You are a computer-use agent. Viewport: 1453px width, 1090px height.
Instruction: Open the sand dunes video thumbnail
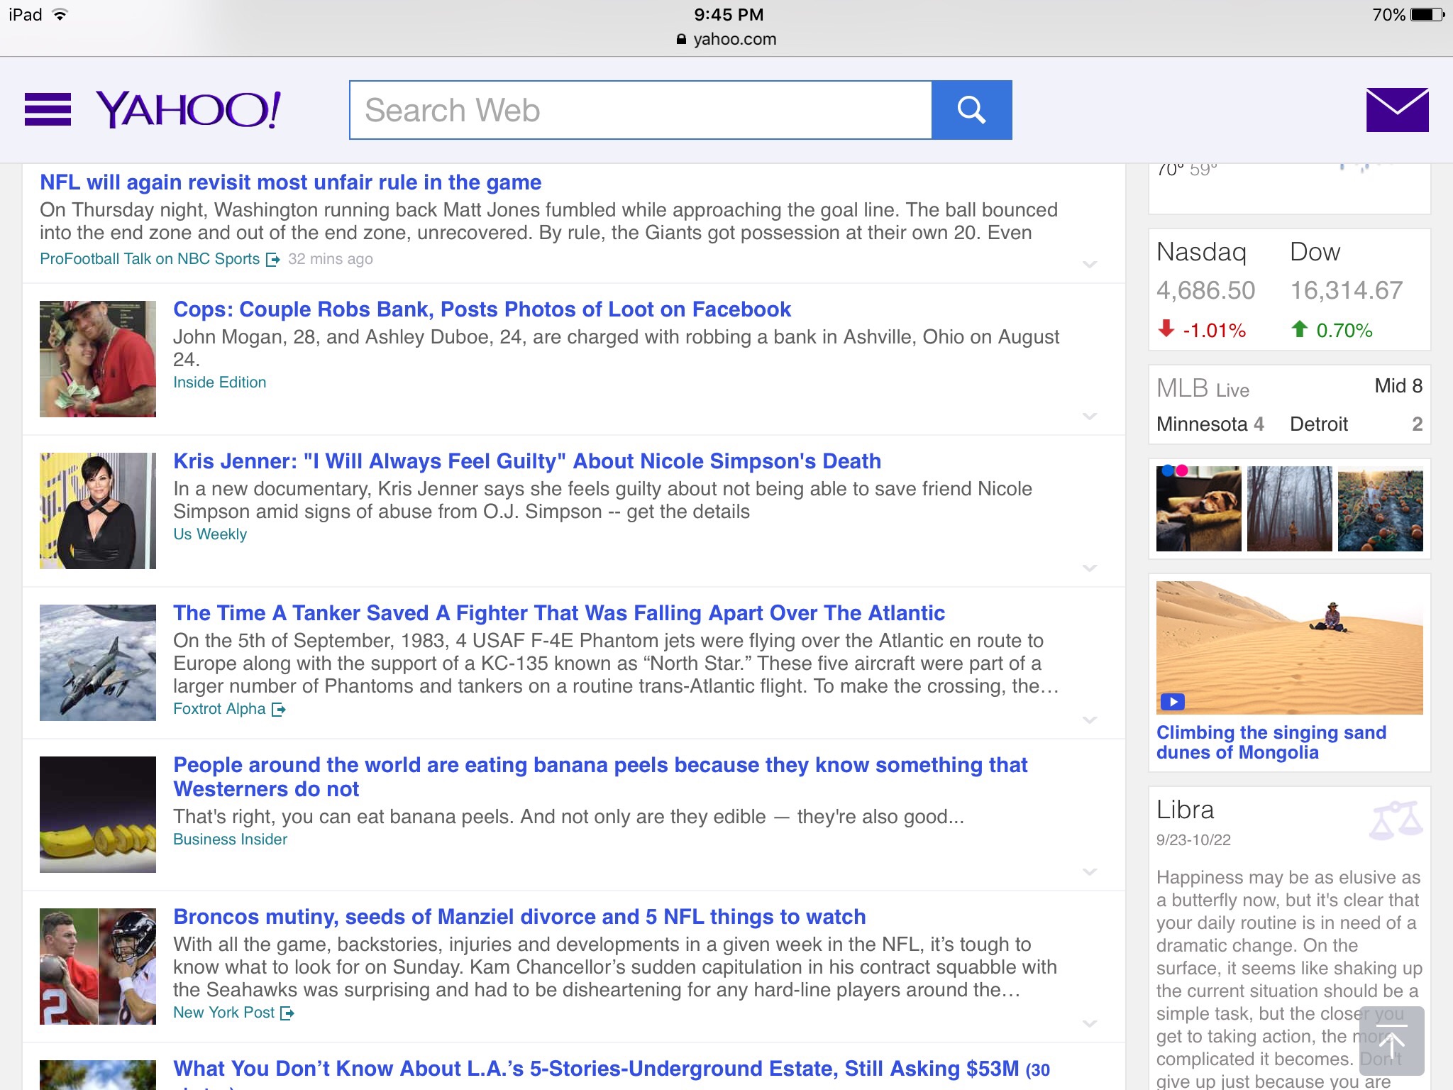click(x=1290, y=648)
